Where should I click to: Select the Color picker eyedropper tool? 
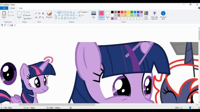(39, 17)
